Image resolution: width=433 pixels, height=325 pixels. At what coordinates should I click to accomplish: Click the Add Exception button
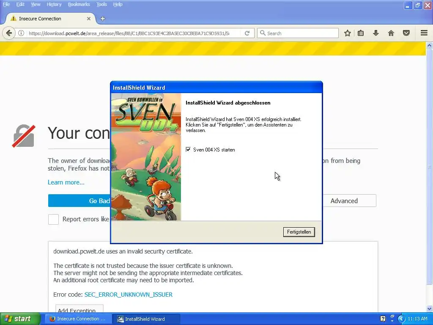click(x=79, y=308)
